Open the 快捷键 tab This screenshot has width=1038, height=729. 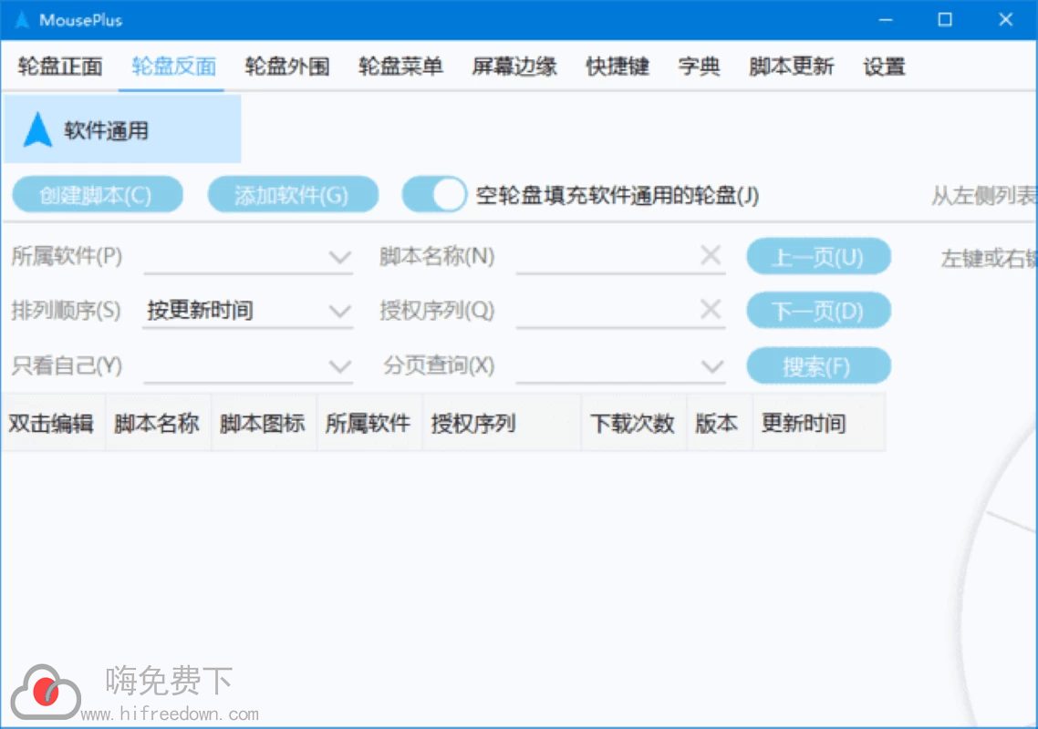tap(617, 67)
